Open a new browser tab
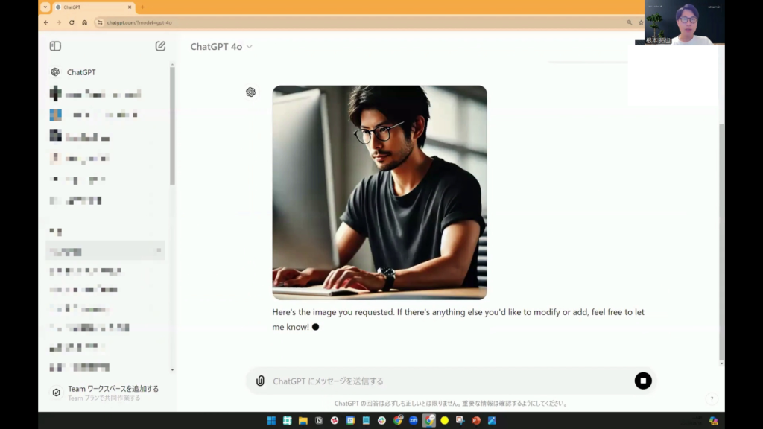The image size is (763, 429). [143, 7]
